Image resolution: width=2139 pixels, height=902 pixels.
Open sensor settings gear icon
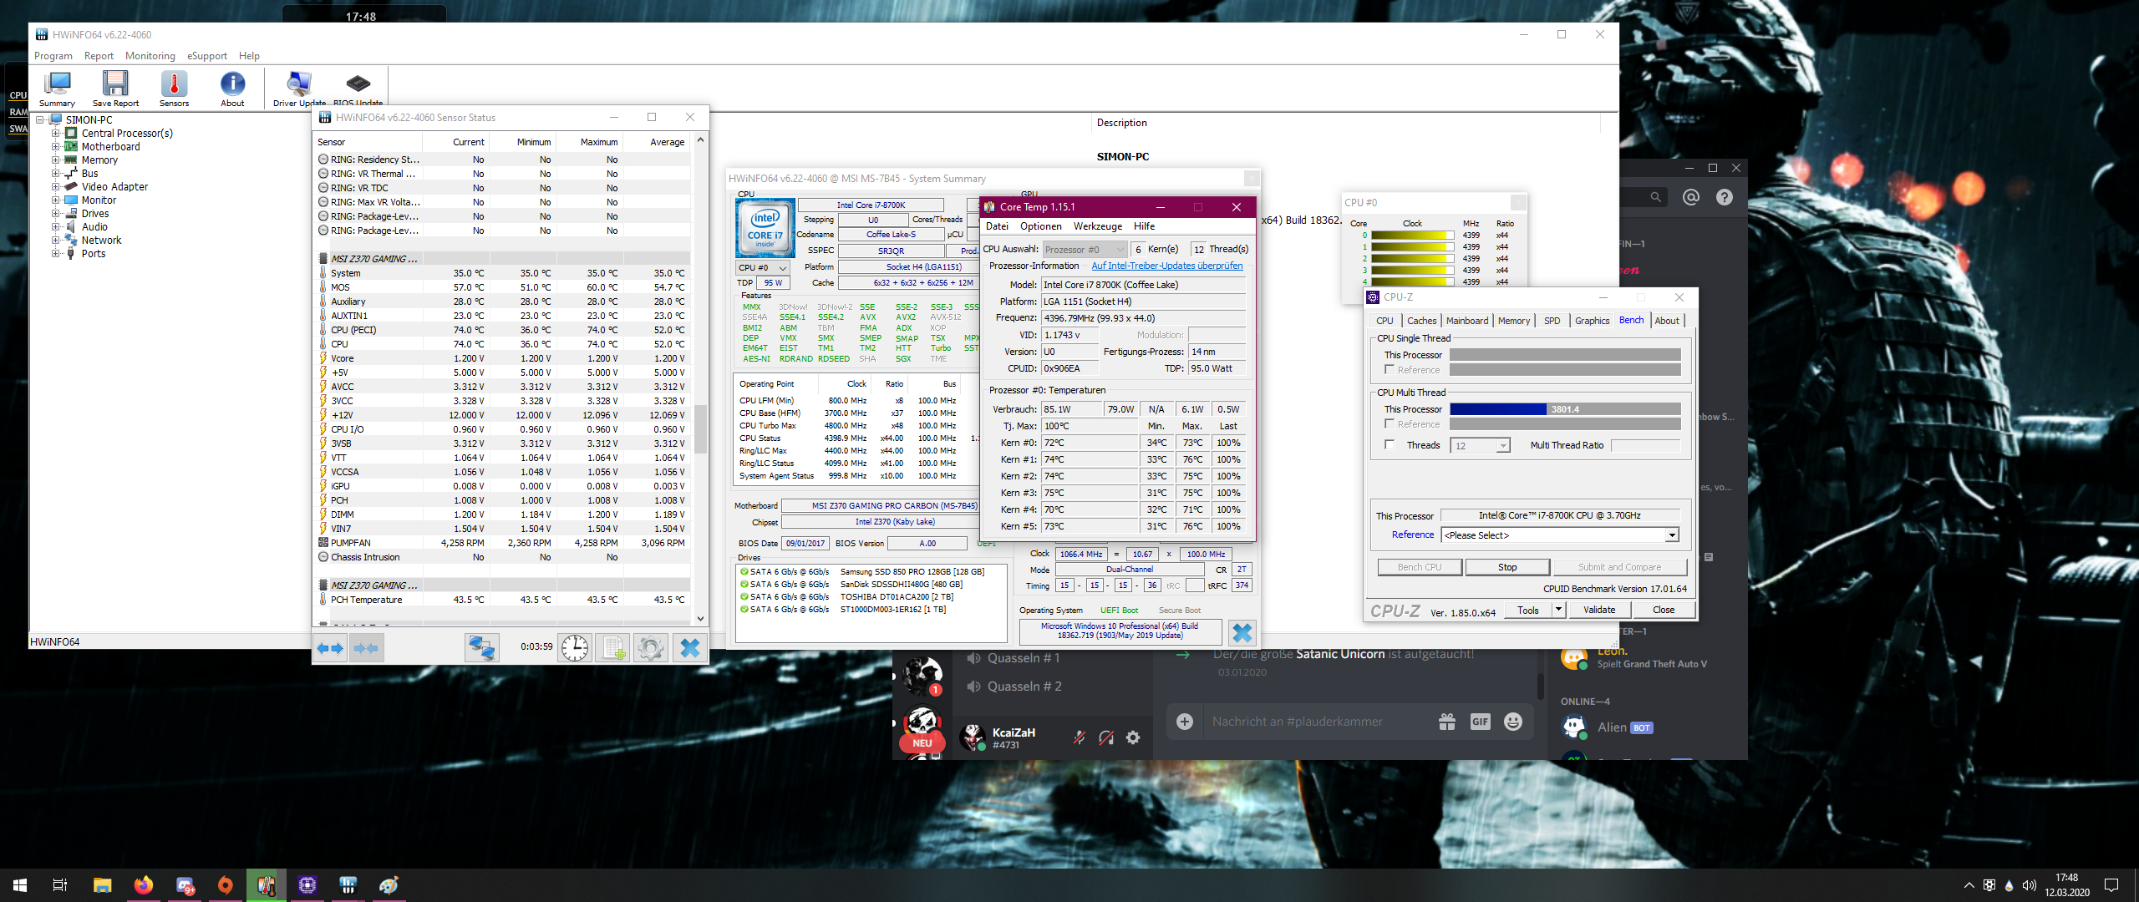coord(650,648)
